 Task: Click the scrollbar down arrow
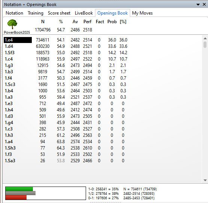click(205, 180)
